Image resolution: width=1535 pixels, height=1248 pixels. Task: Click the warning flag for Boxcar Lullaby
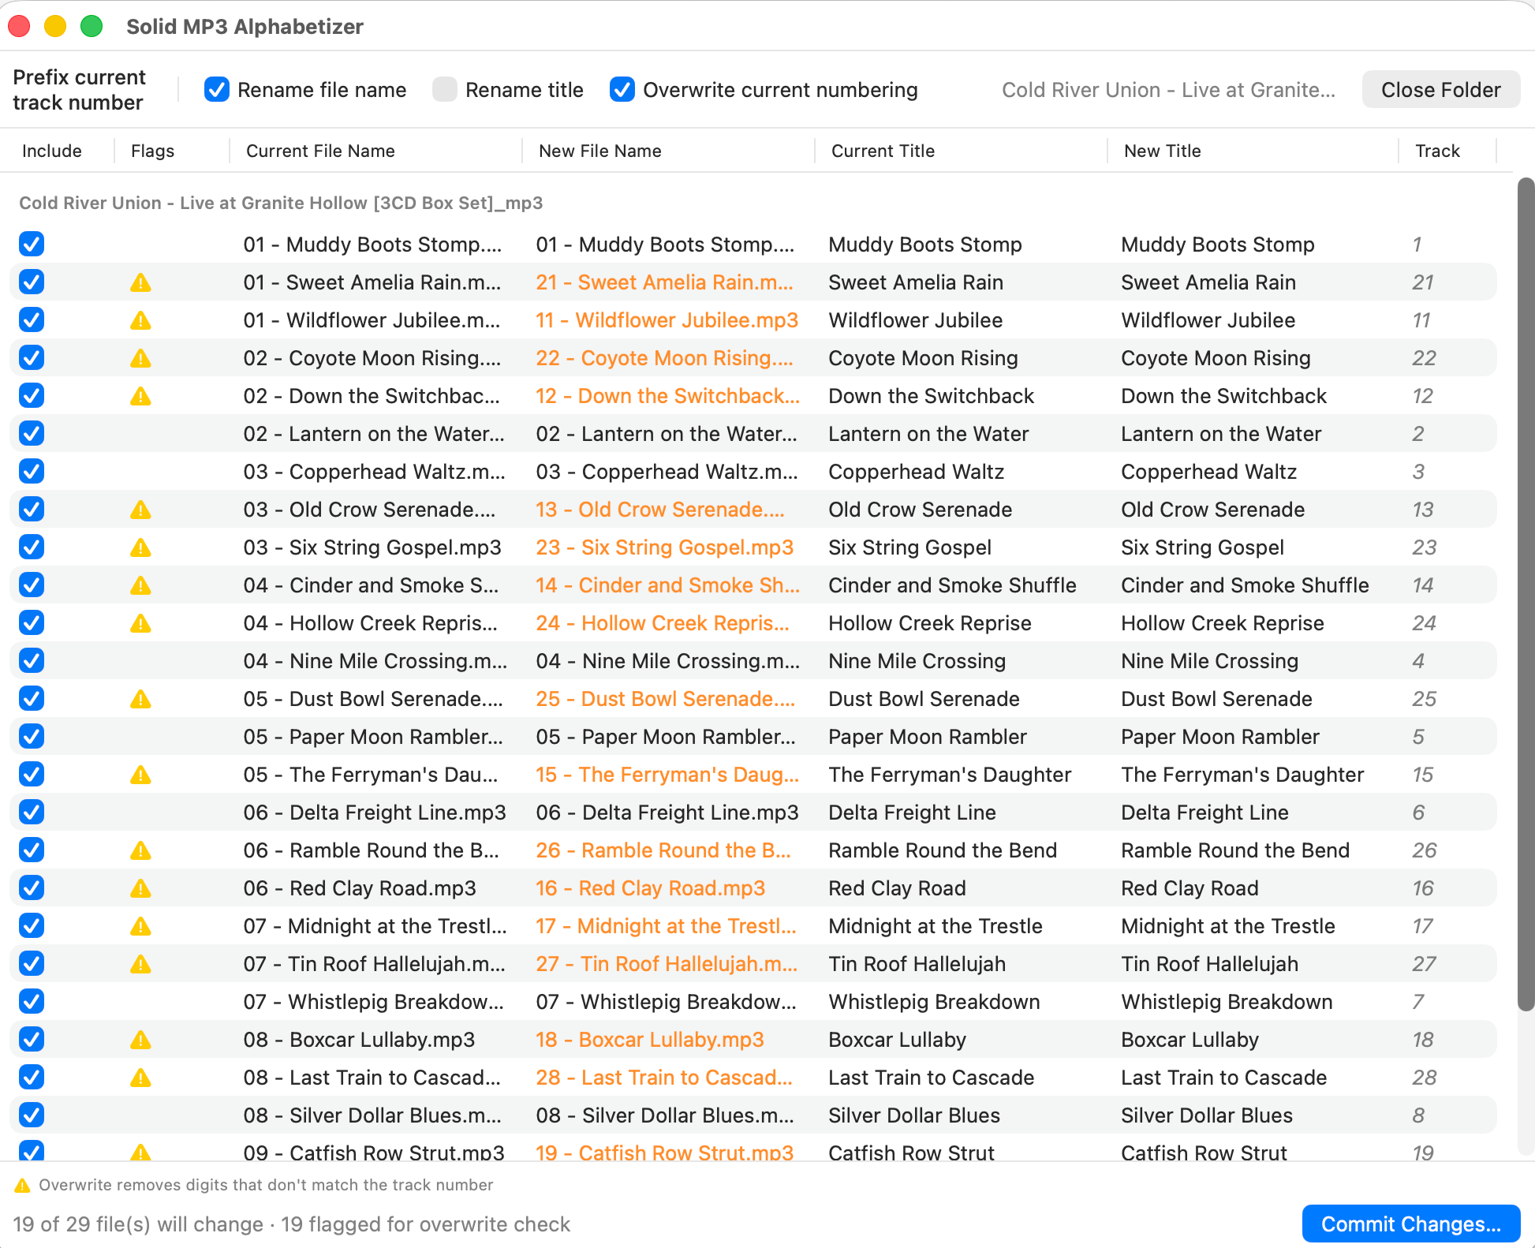point(140,1040)
